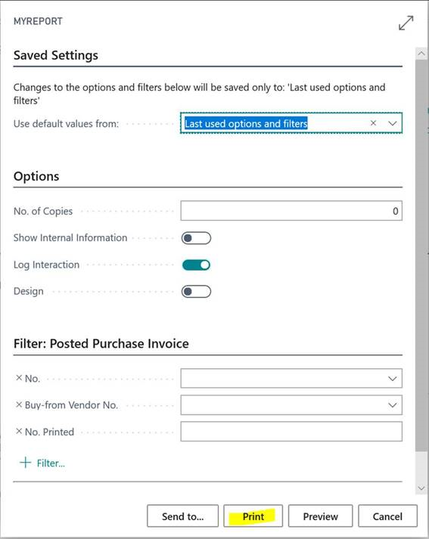Click the Preview button

coord(320,516)
